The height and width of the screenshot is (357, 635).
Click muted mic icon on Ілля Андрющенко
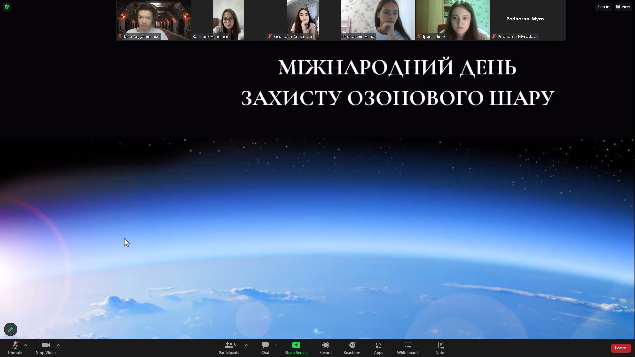point(120,37)
